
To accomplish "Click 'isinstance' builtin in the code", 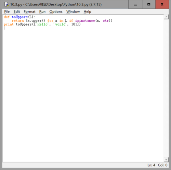I will (85, 21).
